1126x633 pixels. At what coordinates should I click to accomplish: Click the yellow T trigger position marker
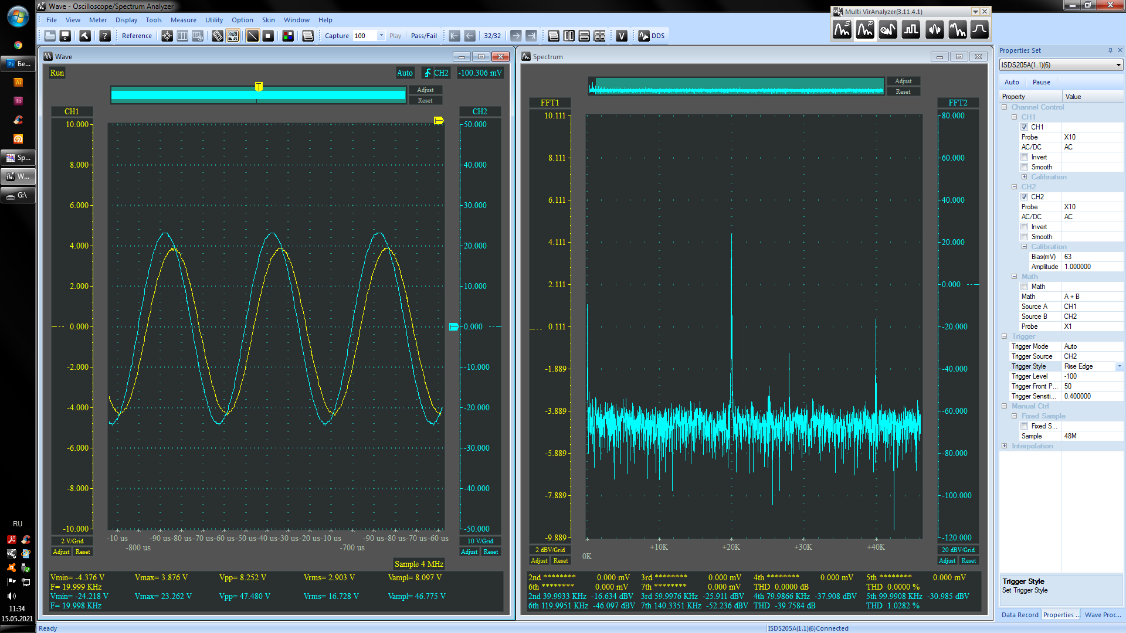point(259,87)
